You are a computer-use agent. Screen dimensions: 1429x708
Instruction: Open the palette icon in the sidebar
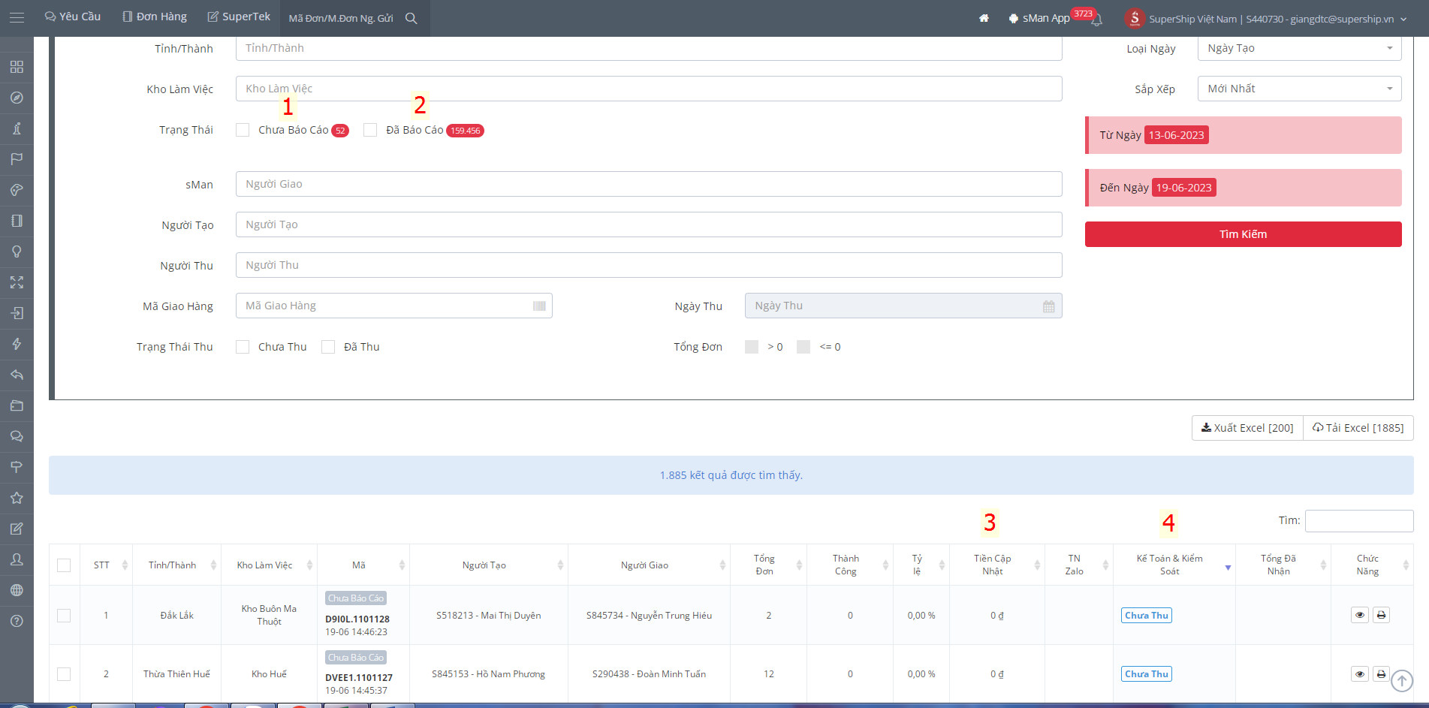[x=17, y=190]
